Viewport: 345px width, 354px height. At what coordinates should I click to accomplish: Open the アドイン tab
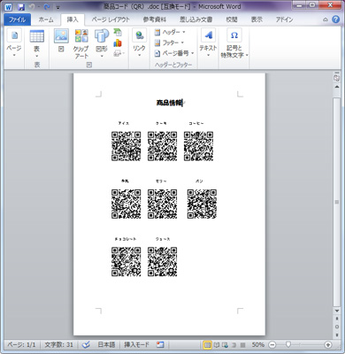(285, 19)
